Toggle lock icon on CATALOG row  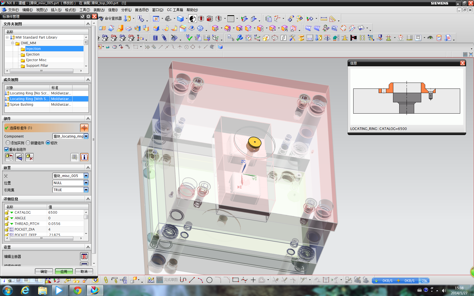[x=7, y=213]
